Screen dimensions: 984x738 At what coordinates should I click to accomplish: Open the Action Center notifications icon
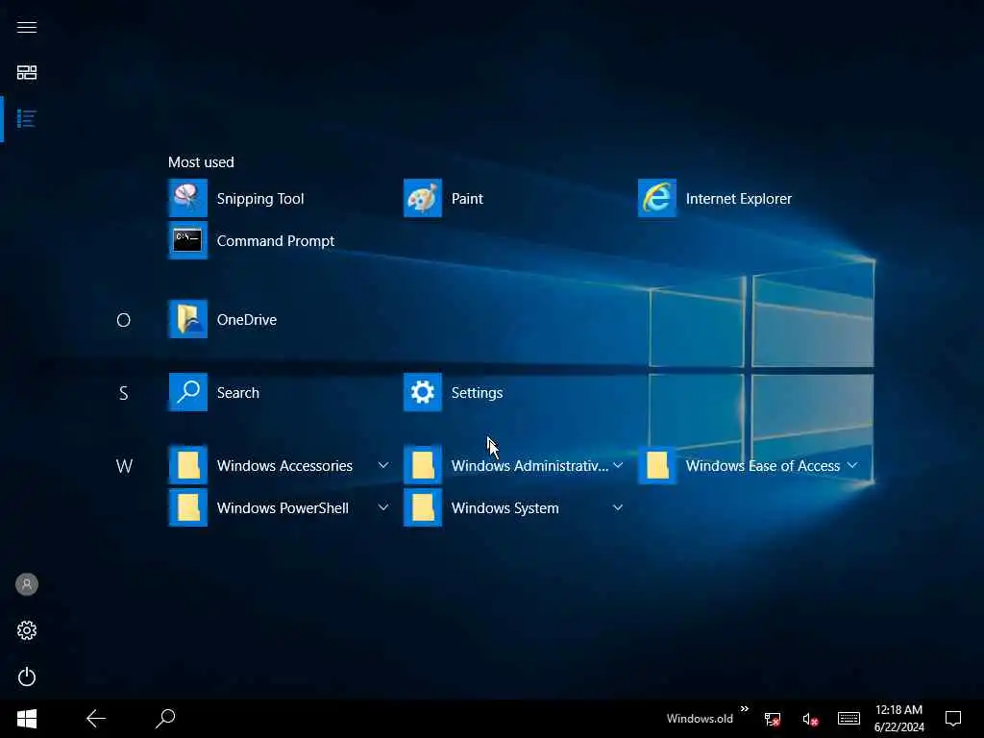(953, 719)
